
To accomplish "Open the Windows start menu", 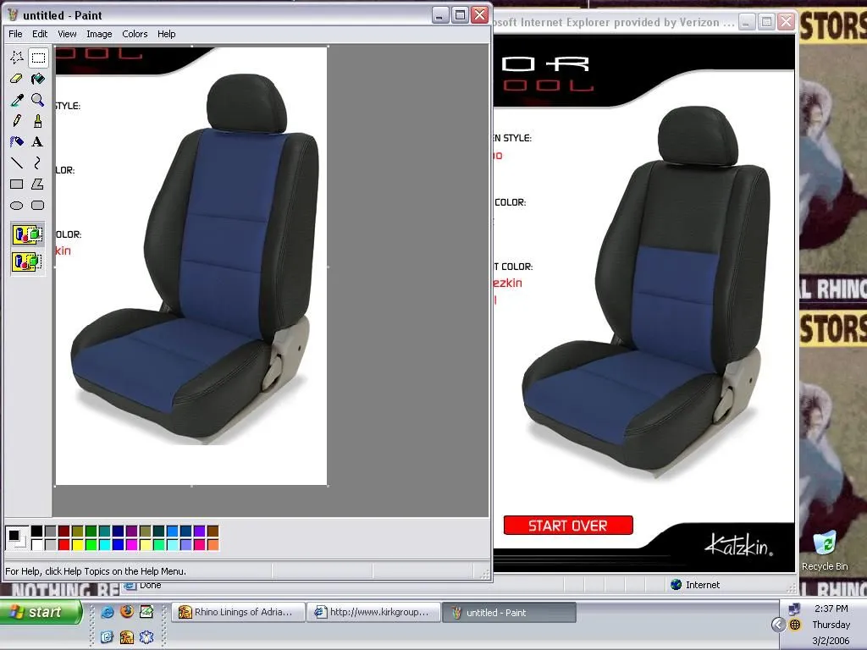I will [x=41, y=612].
